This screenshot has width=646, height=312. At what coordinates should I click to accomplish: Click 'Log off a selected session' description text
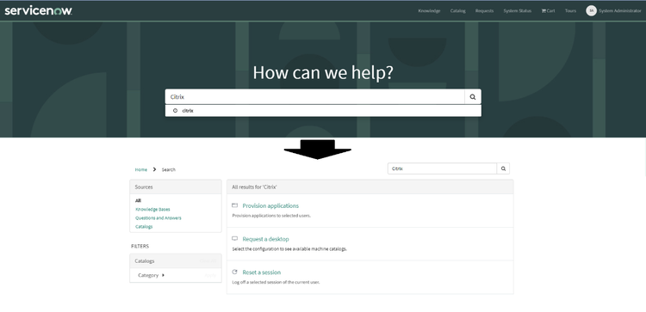[276, 283]
